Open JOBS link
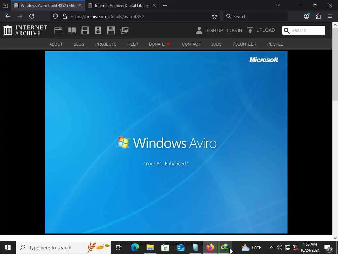This screenshot has width=338, height=254. click(216, 44)
